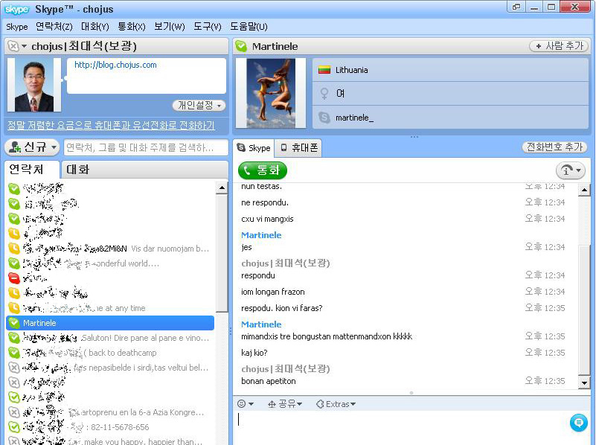Click Martinele's online status icon in header
Image resolution: width=596 pixels, height=445 pixels.
(x=241, y=46)
